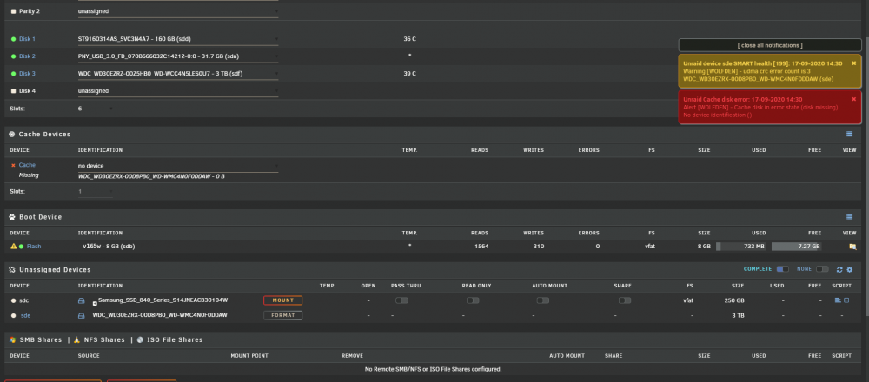Switch to ISO File Shares section
This screenshot has width=869, height=382.
174,340
